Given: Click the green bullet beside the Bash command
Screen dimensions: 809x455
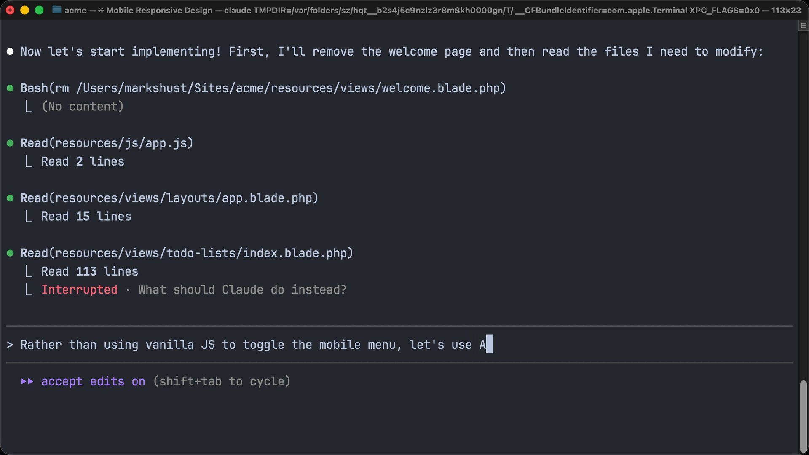Looking at the screenshot, I should pyautogui.click(x=10, y=88).
